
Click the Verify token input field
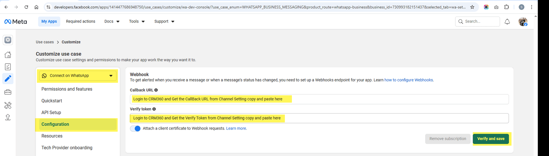[319, 118]
